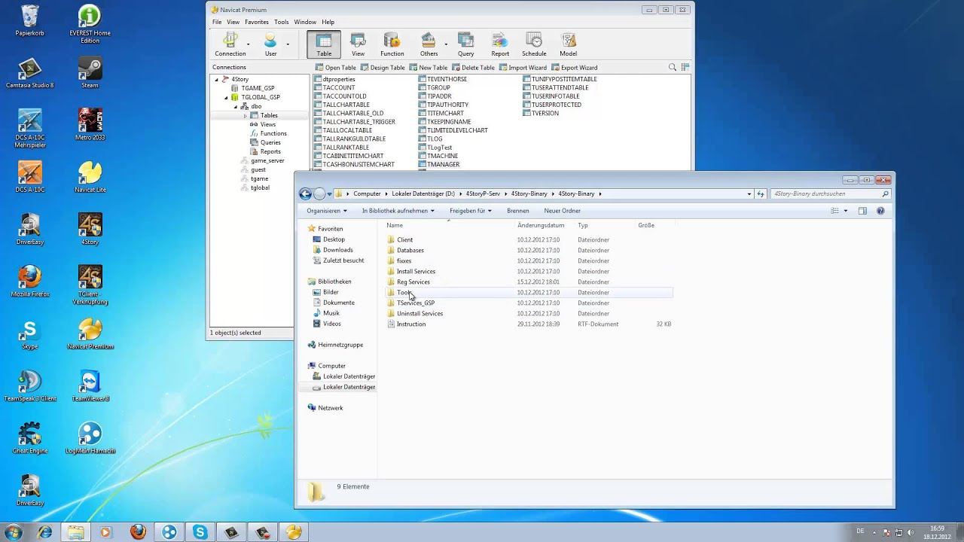Open Internet Explorer from the taskbar
The height and width of the screenshot is (542, 964).
[x=45, y=532]
